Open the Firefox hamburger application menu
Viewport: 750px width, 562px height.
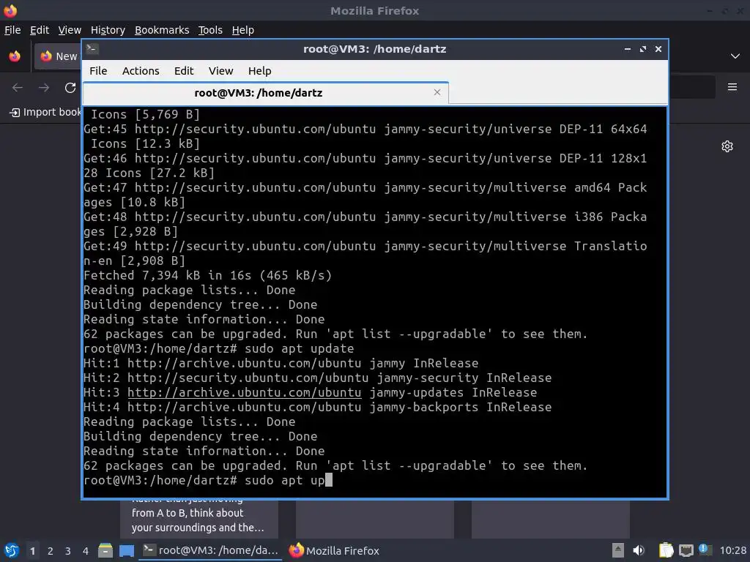pos(732,87)
